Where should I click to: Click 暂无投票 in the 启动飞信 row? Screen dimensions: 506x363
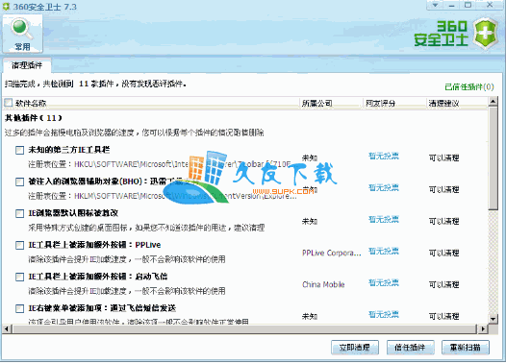384,282
